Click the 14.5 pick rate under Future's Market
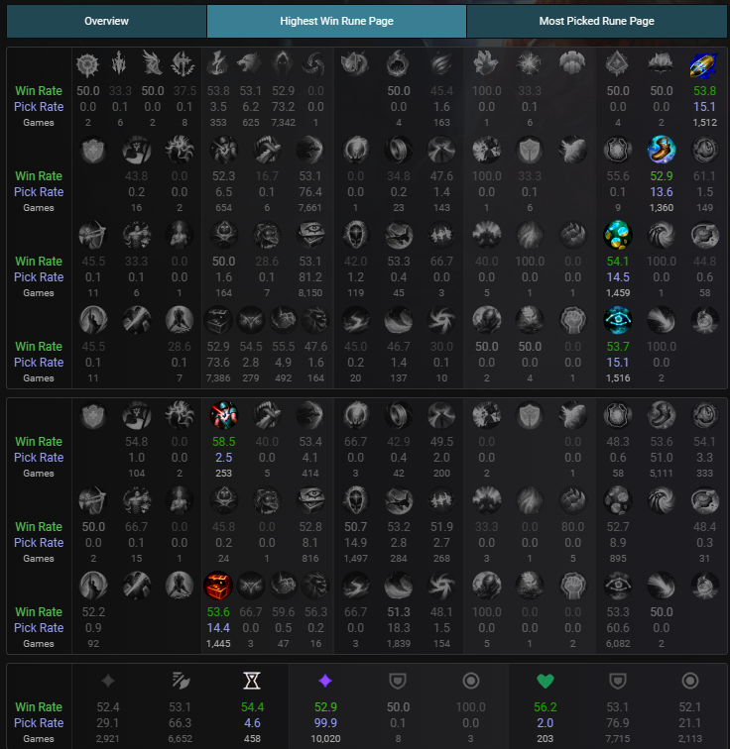Image resolution: width=730 pixels, height=749 pixels. point(618,277)
